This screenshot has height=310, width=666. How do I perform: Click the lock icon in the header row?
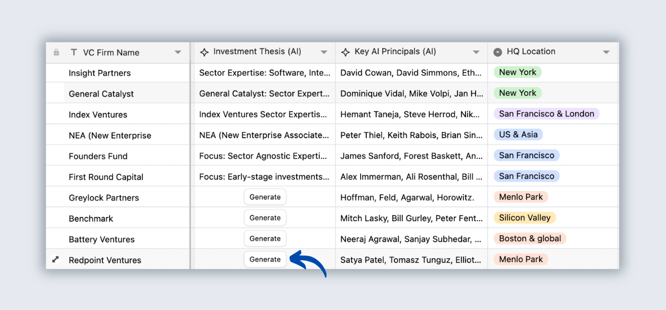(x=56, y=52)
